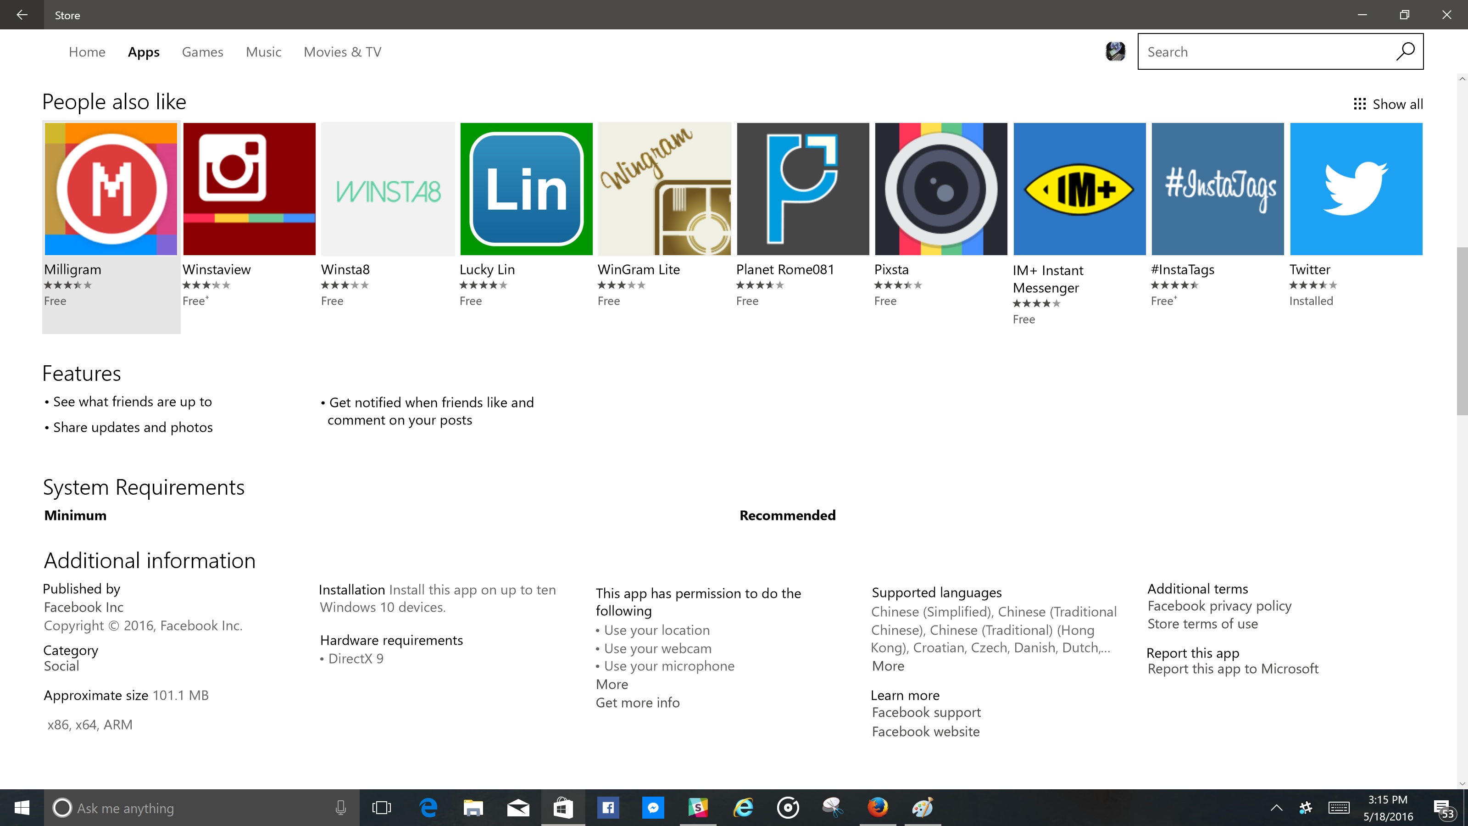Click the Store terms of use
This screenshot has width=1468, height=826.
1202,623
